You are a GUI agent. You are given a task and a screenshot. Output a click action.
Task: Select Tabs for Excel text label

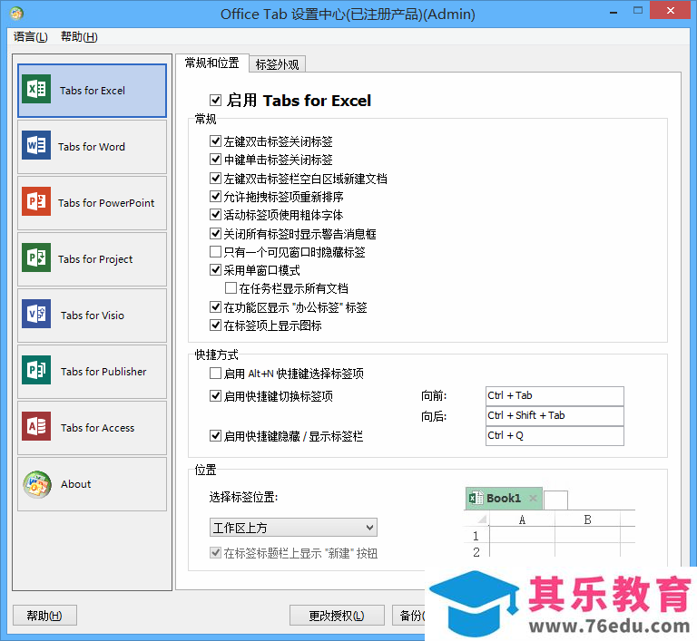pos(93,91)
